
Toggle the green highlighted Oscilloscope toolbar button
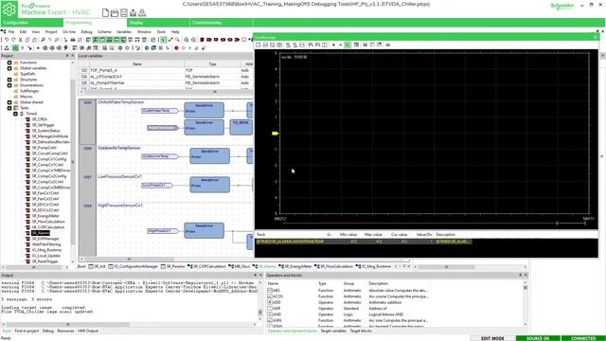coord(348,45)
